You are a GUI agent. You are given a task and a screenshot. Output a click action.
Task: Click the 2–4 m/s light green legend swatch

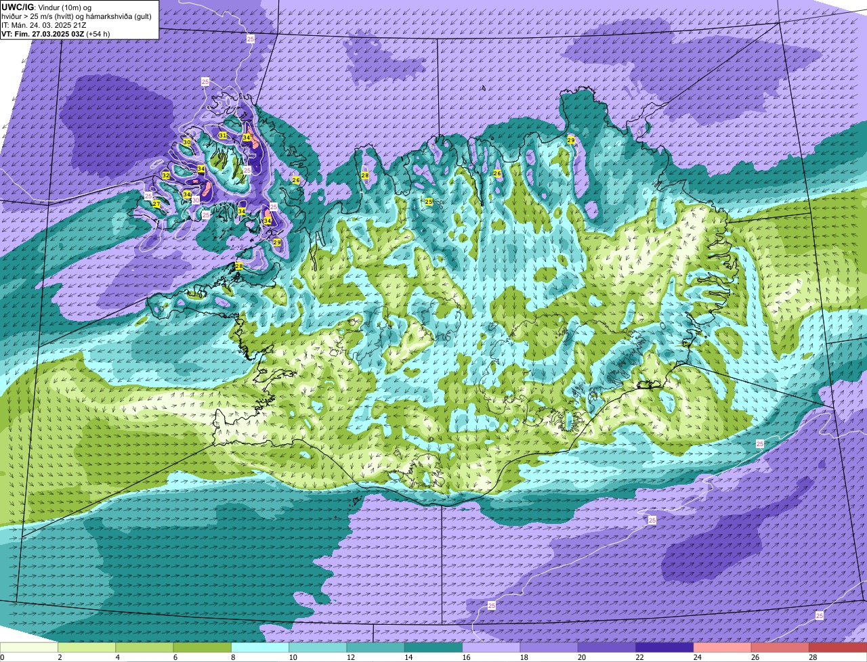click(x=87, y=647)
